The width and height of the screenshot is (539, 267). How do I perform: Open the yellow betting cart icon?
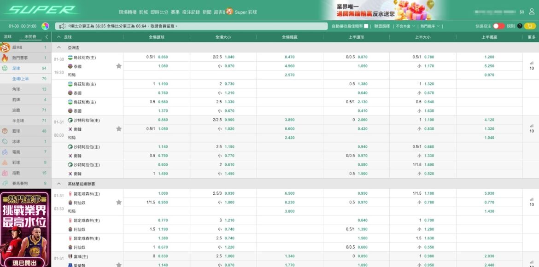530,26
